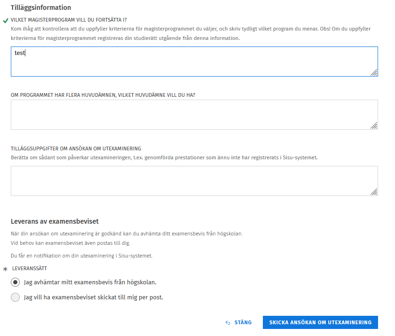
Task: Click the 'Tilläggsinformation' heading
Action: tap(41, 8)
